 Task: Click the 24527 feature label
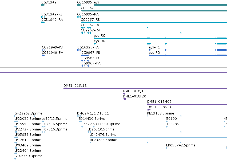(87, 124)
